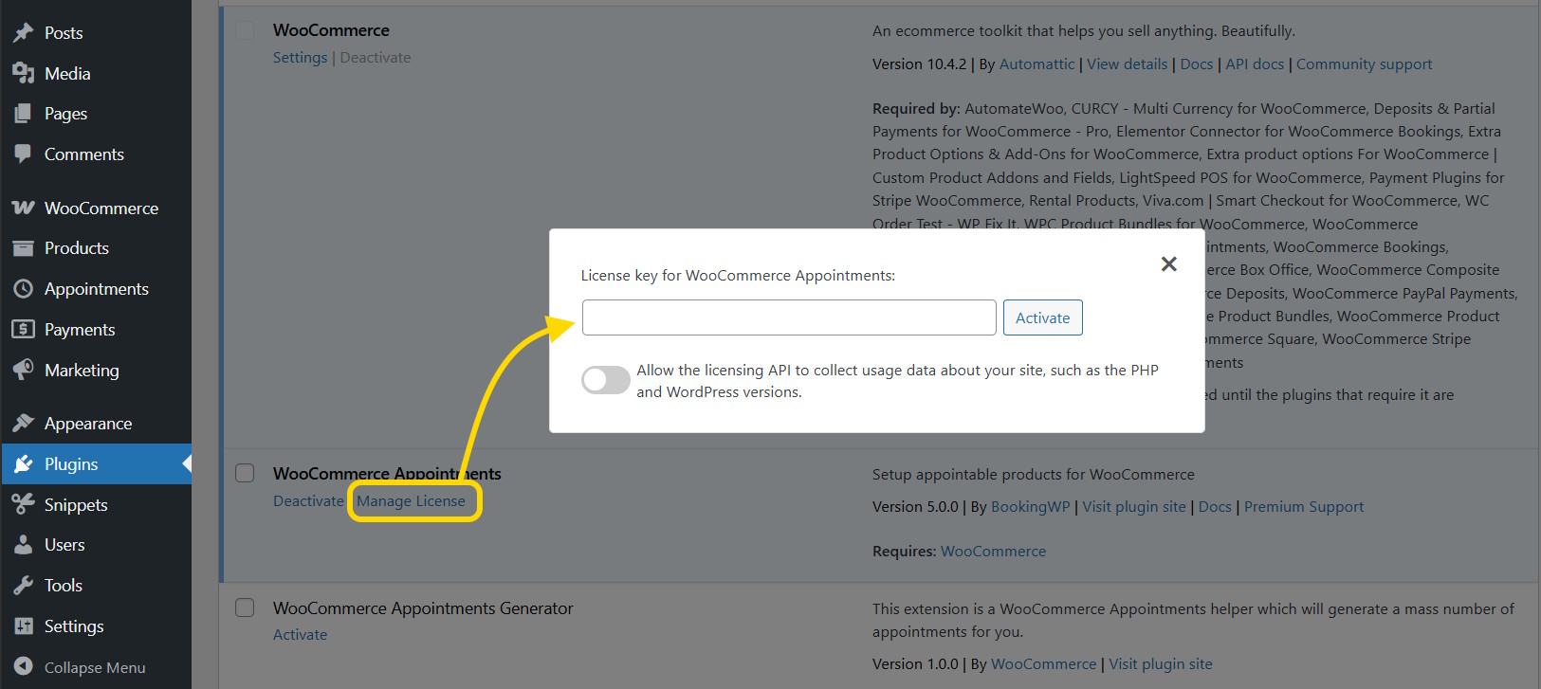Click Manage License link
The image size is (1541, 689).
click(411, 500)
